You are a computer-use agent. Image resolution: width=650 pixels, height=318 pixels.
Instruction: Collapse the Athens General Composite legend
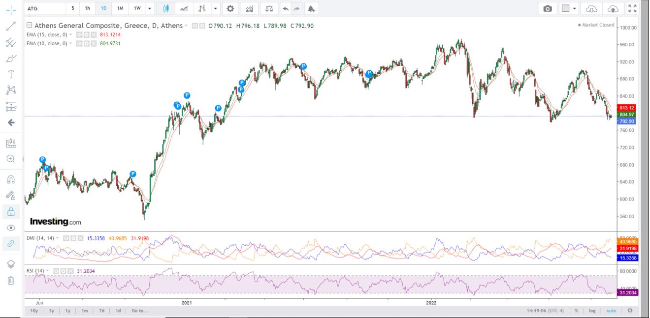30,26
